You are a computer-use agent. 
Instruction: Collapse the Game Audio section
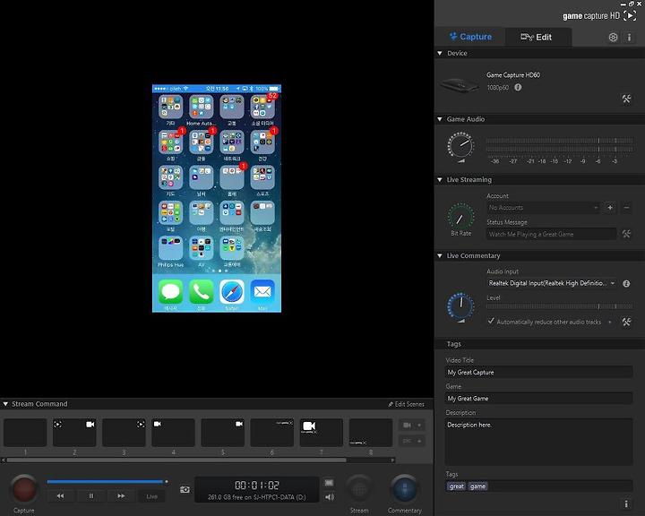[440, 119]
